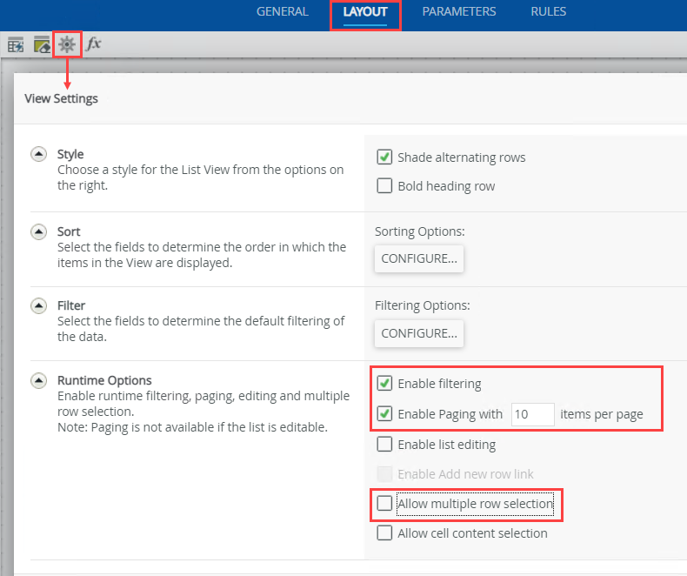Collapse the Sort section arrow
Screen dimensions: 687x576
(38, 231)
